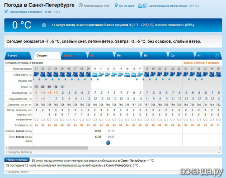Click the map pin icon

[116, 5]
